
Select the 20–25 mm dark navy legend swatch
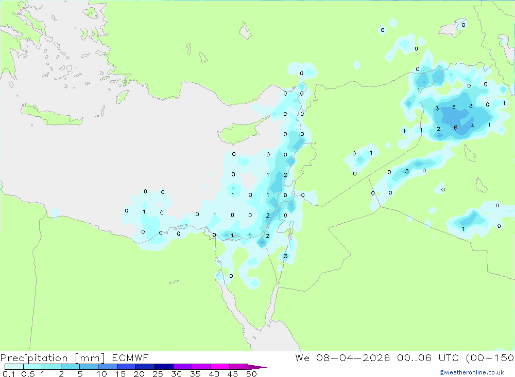click(145, 367)
